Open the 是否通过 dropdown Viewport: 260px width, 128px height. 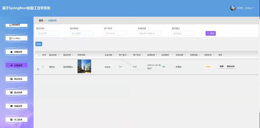tap(183, 33)
